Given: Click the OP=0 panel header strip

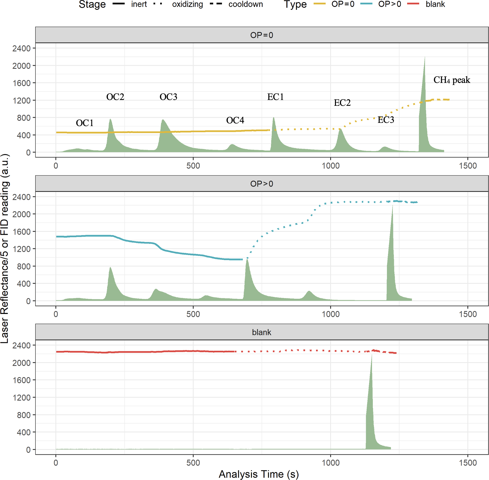Looking at the screenshot, I should pos(262,35).
